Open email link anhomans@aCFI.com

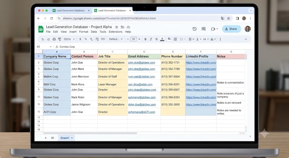coord(142,112)
